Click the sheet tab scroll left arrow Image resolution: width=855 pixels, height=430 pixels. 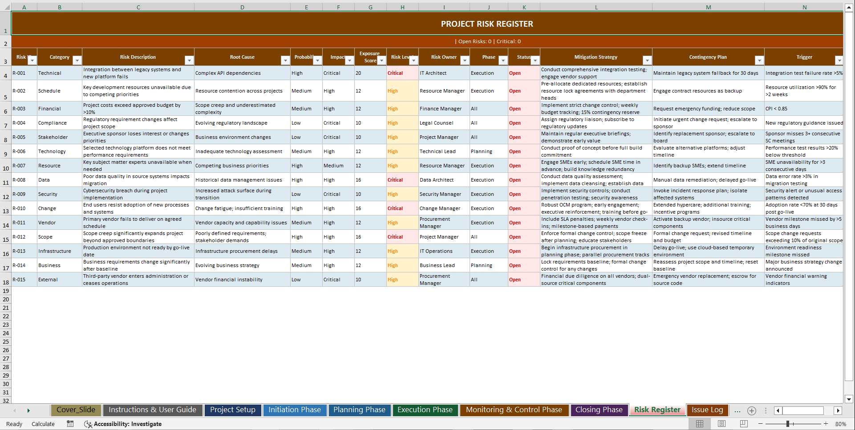click(15, 410)
